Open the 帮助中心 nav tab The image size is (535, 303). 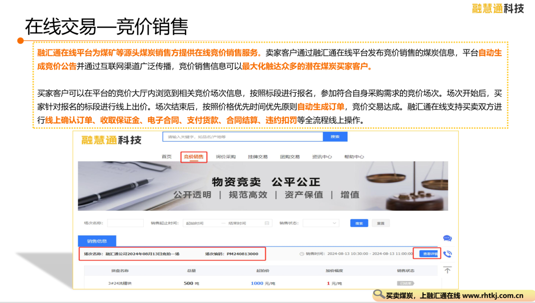tap(354, 157)
